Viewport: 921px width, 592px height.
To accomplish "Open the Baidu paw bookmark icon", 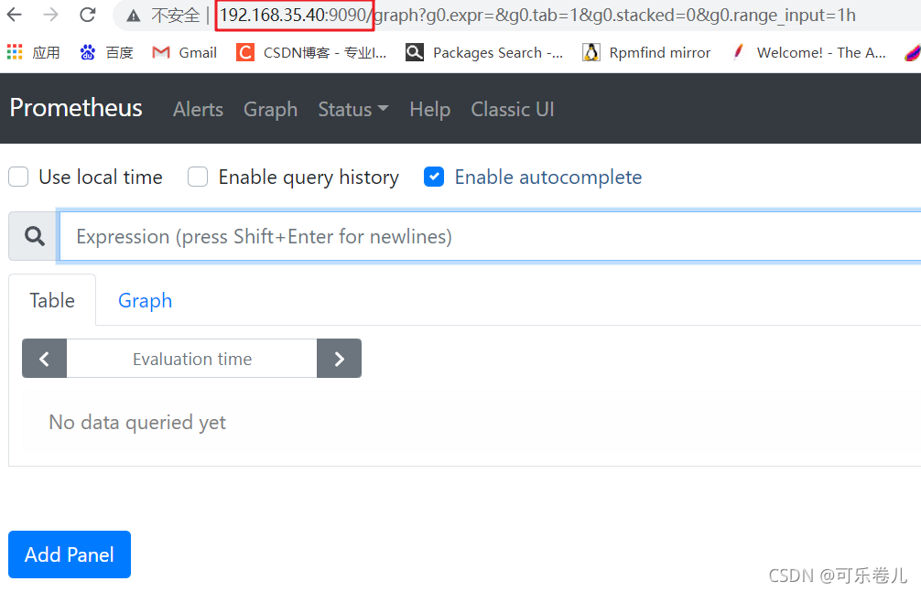I will point(88,52).
